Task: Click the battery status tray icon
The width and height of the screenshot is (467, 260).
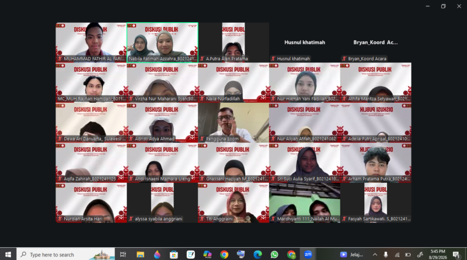Action: [407, 255]
